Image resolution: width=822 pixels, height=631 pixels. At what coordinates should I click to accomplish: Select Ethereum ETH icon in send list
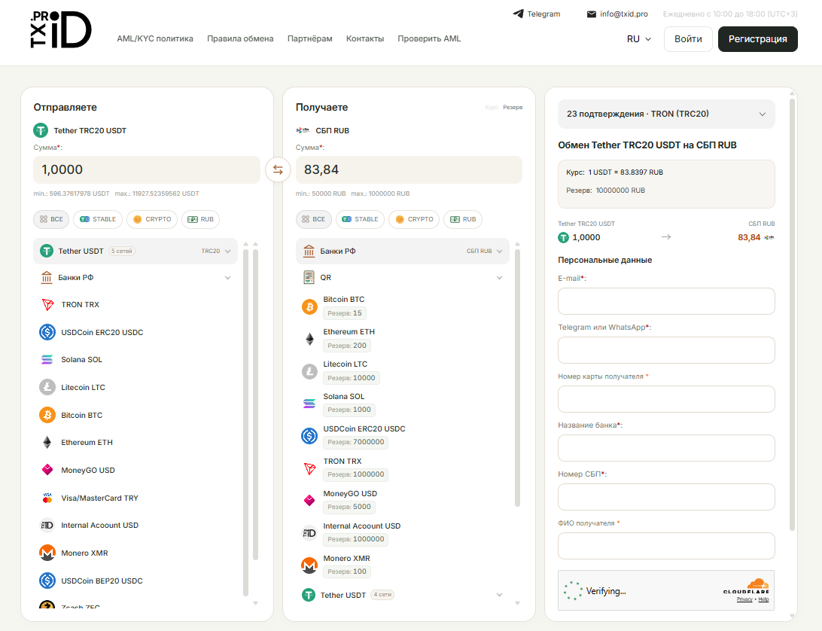tap(47, 443)
